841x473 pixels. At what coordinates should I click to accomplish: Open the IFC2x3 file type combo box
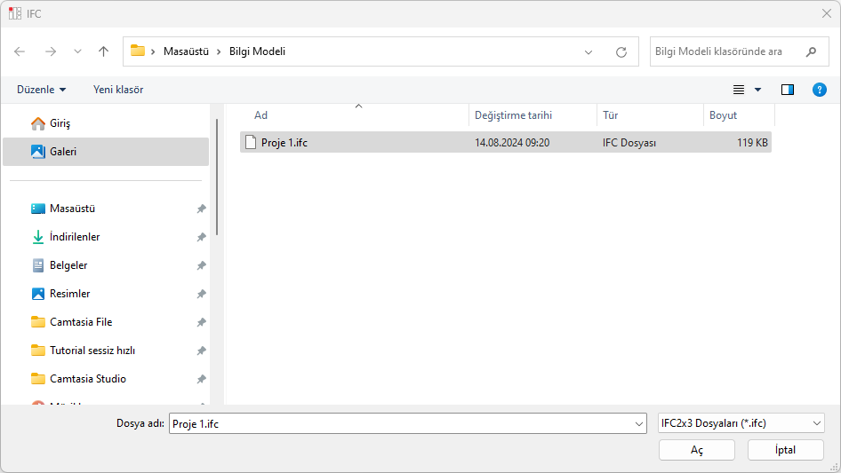click(741, 424)
